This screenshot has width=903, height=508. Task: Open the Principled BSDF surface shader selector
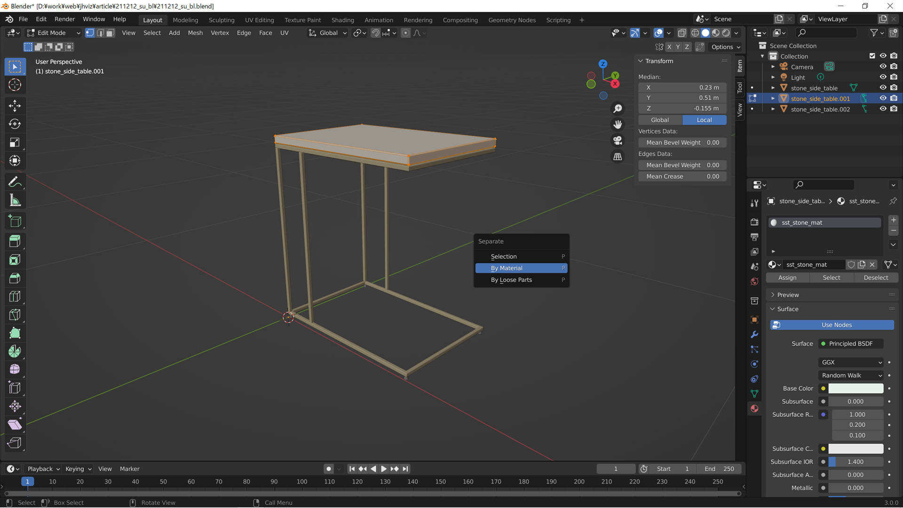851,344
